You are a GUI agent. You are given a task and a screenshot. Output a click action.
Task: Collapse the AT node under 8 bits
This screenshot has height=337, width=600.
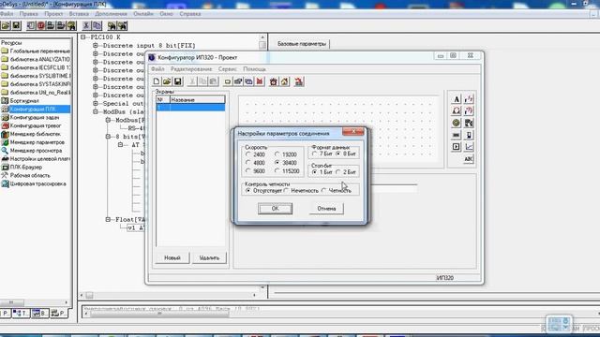point(120,145)
